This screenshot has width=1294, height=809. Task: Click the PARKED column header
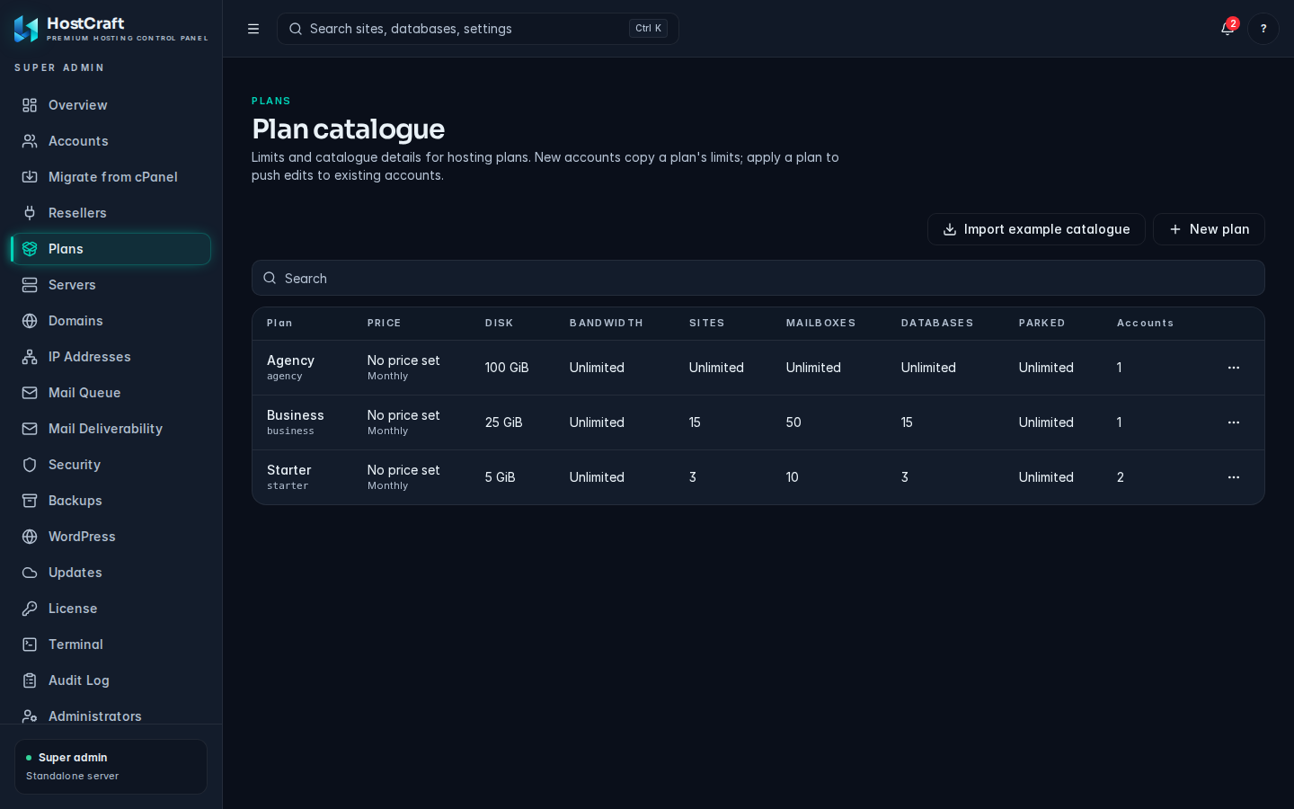[x=1041, y=323]
